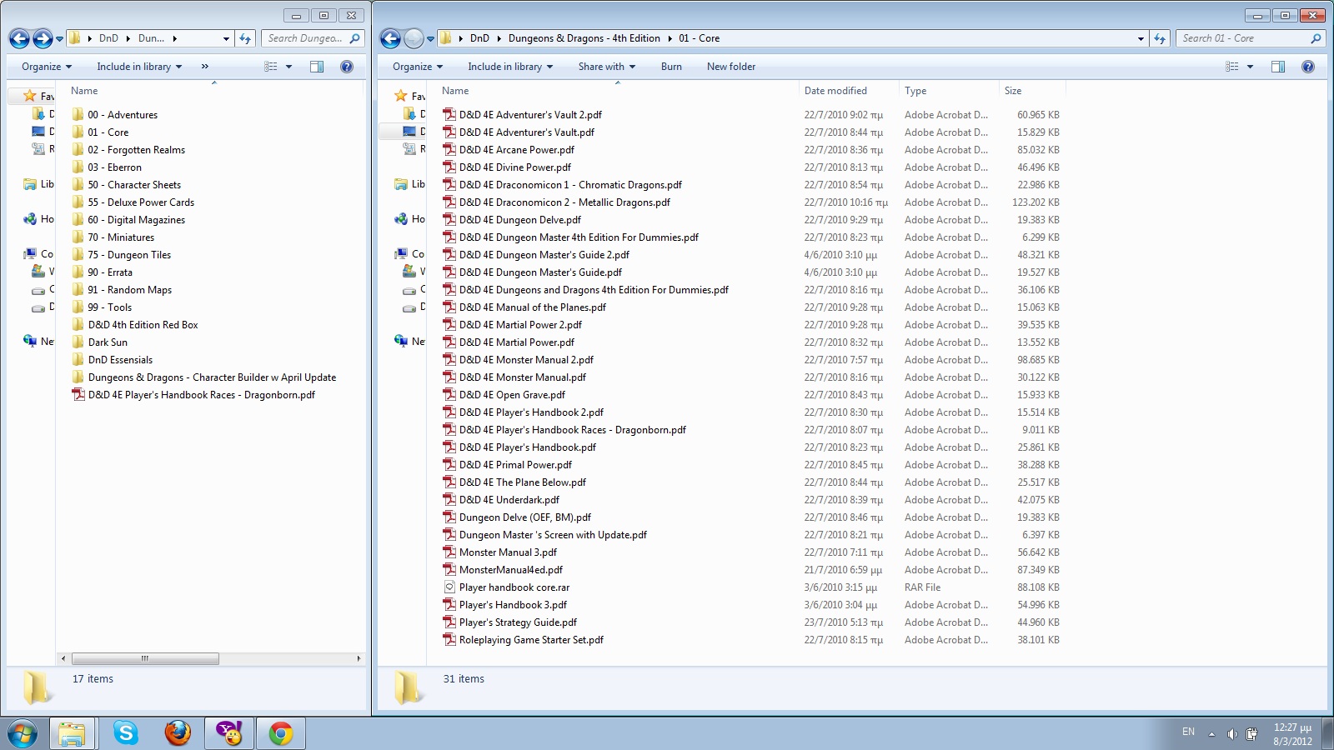Screen dimensions: 1334x750
Task: Click Burn in the right toolbar
Action: (671, 67)
